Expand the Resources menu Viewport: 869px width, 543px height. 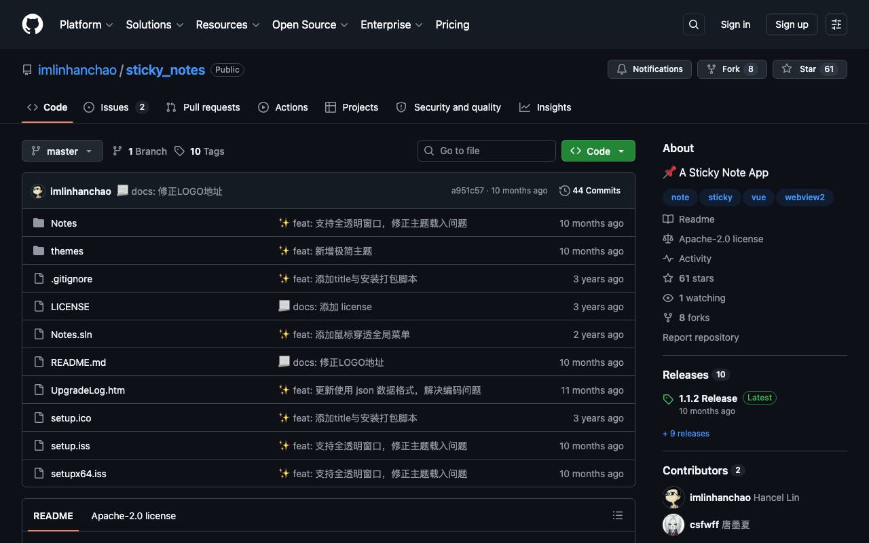pos(227,24)
